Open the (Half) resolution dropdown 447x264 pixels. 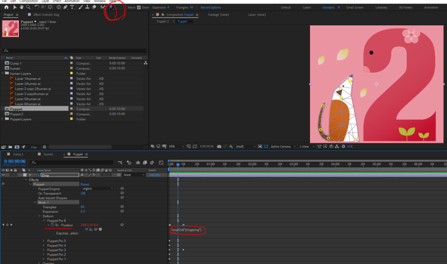pos(246,147)
